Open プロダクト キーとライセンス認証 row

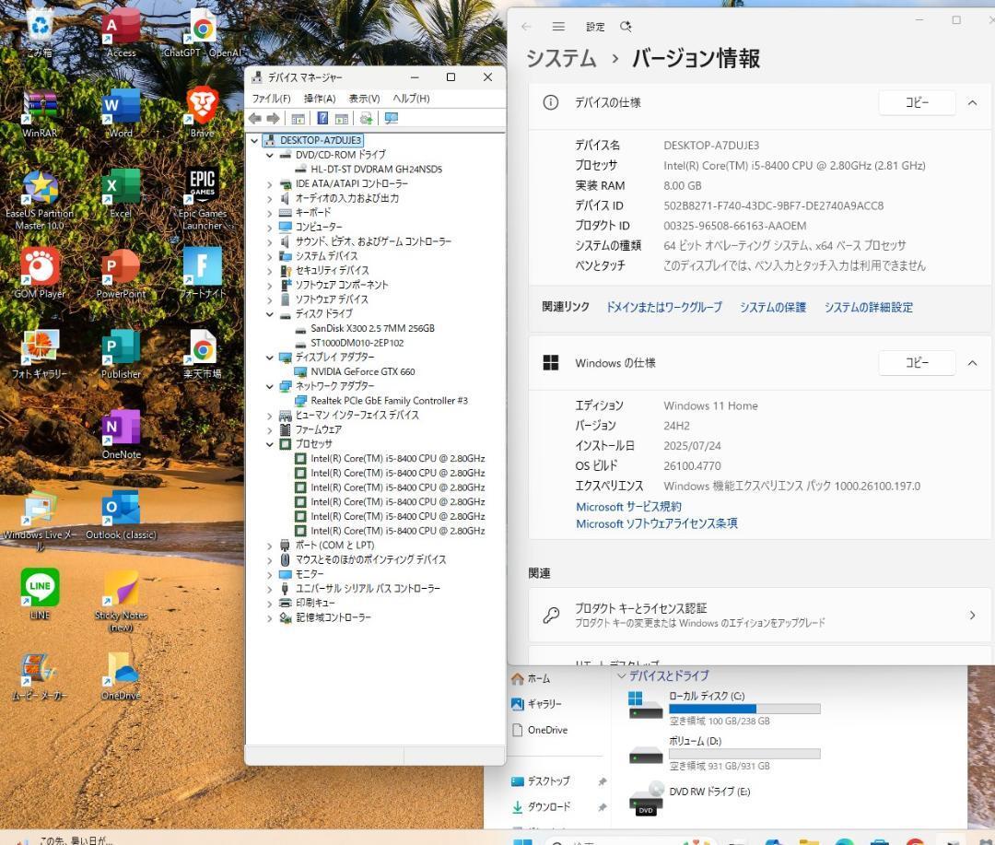pos(759,615)
